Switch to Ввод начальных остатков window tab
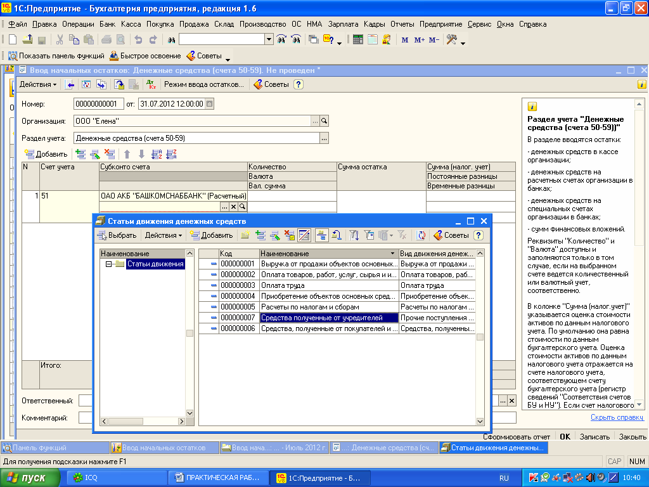 [164, 448]
